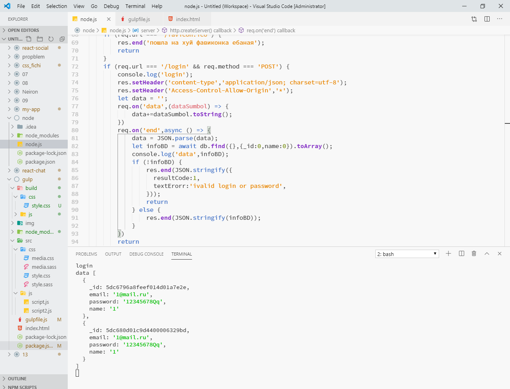Click New File icon in explorer header

click(x=29, y=39)
